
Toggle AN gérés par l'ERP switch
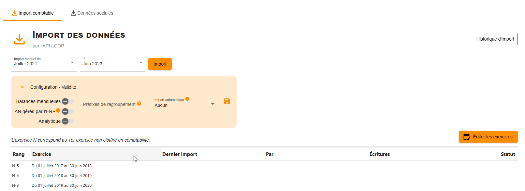click(x=68, y=111)
